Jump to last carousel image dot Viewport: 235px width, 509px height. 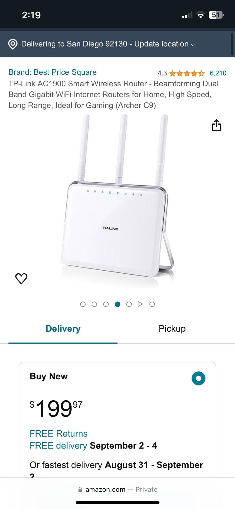coord(152,304)
